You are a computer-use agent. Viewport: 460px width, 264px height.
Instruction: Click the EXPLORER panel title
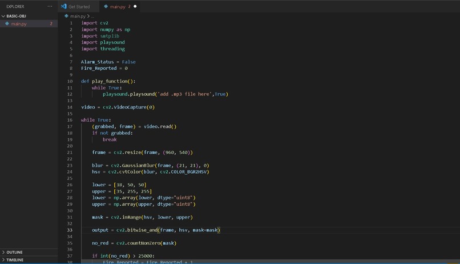[x=15, y=6]
